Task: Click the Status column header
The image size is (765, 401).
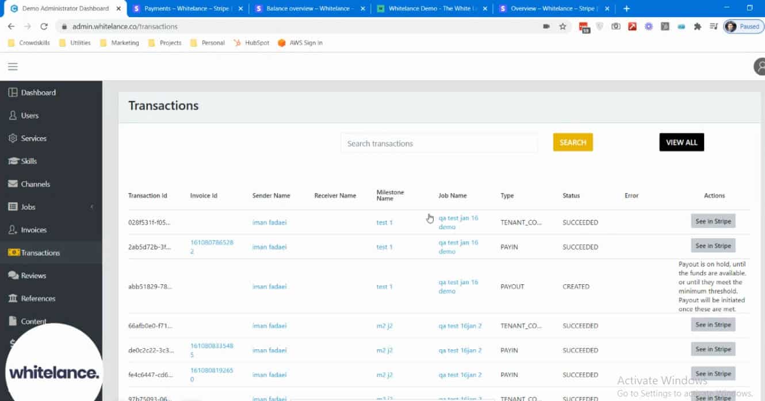Action: point(571,196)
